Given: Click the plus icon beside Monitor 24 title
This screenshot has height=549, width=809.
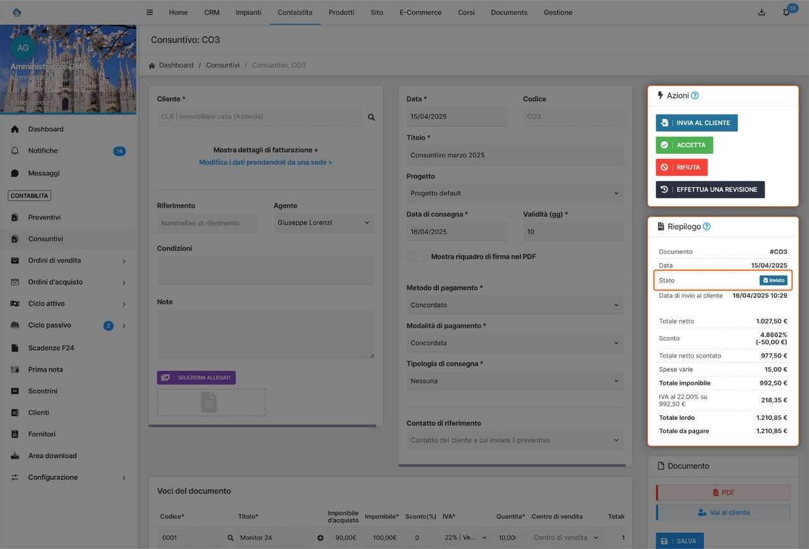Looking at the screenshot, I should click(320, 538).
